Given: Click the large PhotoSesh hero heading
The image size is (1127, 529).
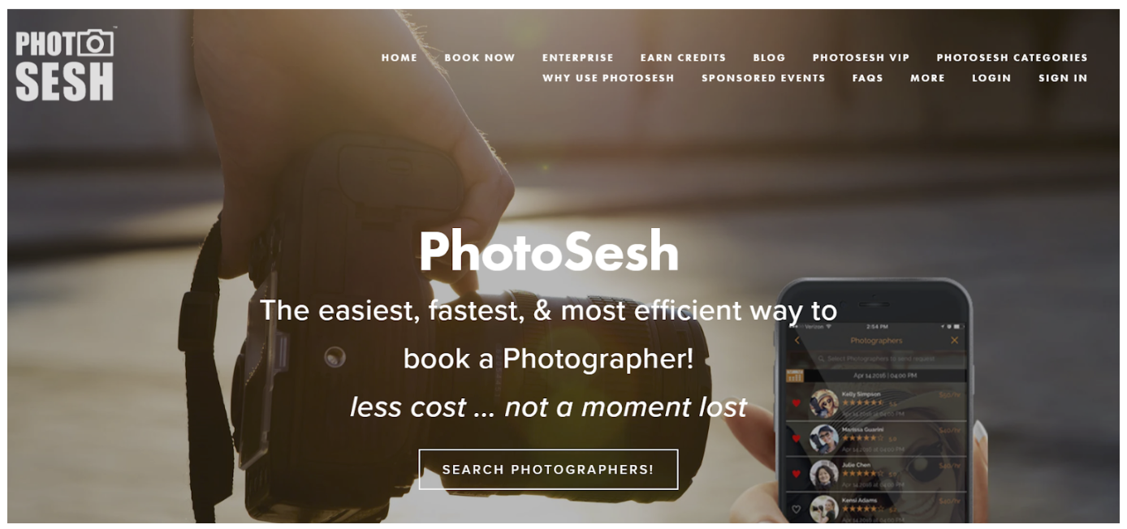Looking at the screenshot, I should [x=549, y=251].
